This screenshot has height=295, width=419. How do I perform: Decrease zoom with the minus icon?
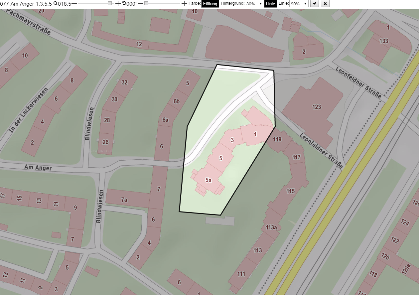pyautogui.click(x=74, y=4)
